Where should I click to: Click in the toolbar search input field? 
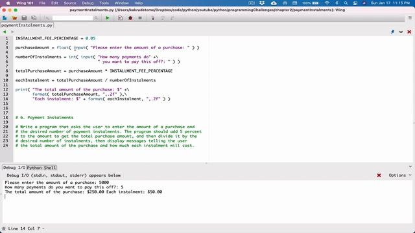point(73,18)
